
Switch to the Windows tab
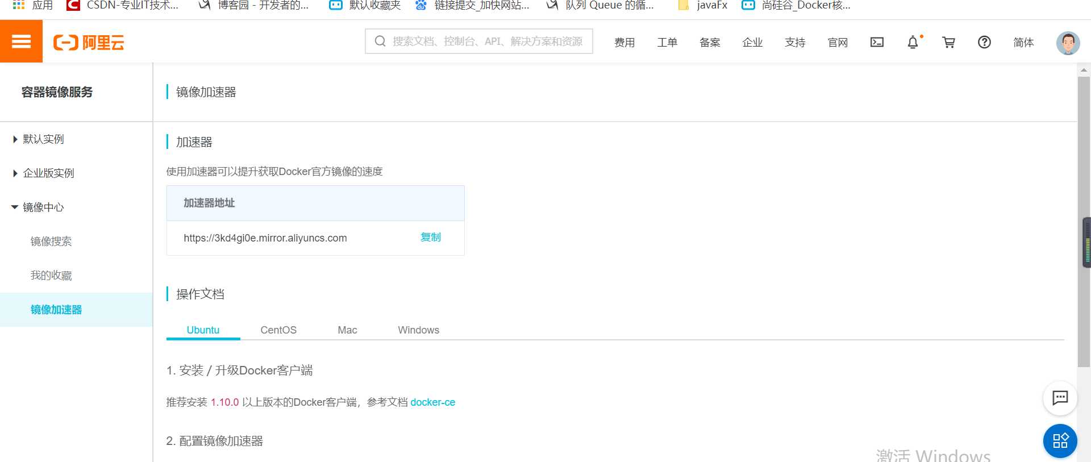tap(418, 330)
